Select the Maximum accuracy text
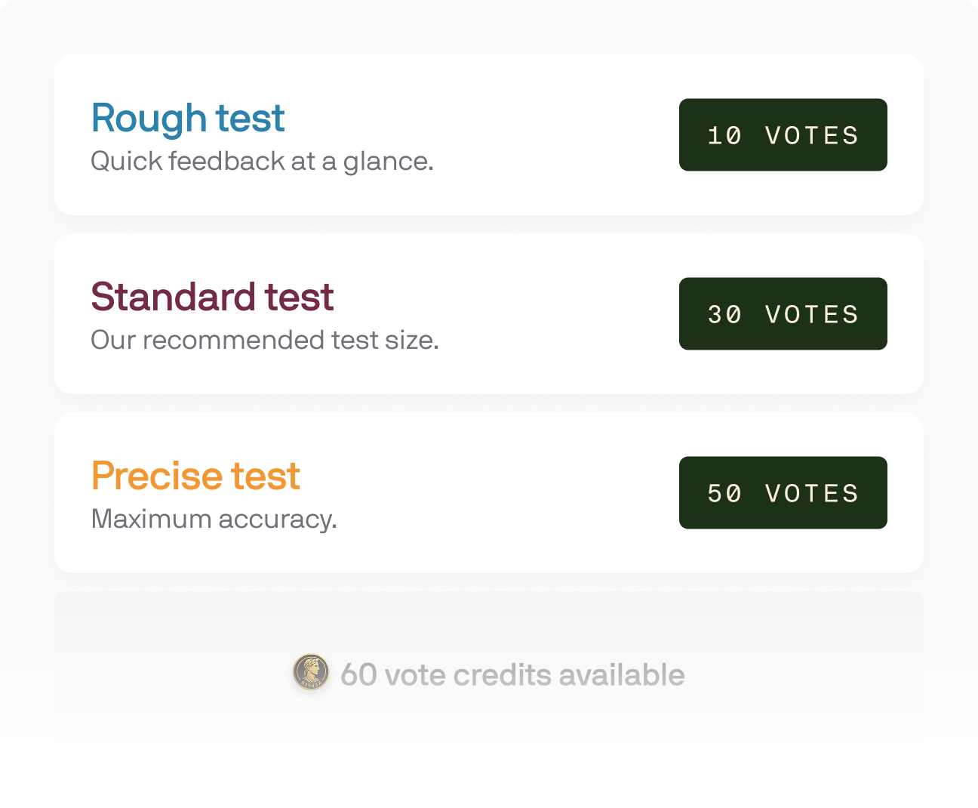 click(x=214, y=518)
